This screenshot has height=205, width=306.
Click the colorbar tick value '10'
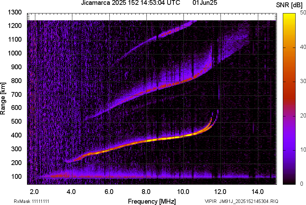303,150
